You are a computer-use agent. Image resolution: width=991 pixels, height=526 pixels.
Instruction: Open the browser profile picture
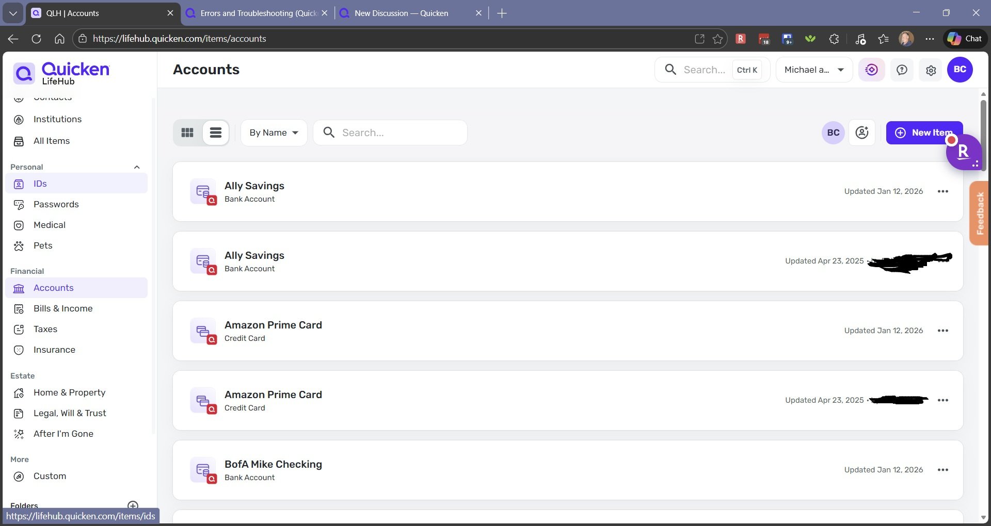click(906, 39)
